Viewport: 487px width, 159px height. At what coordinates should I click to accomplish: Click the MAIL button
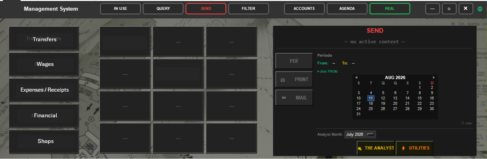(x=294, y=98)
